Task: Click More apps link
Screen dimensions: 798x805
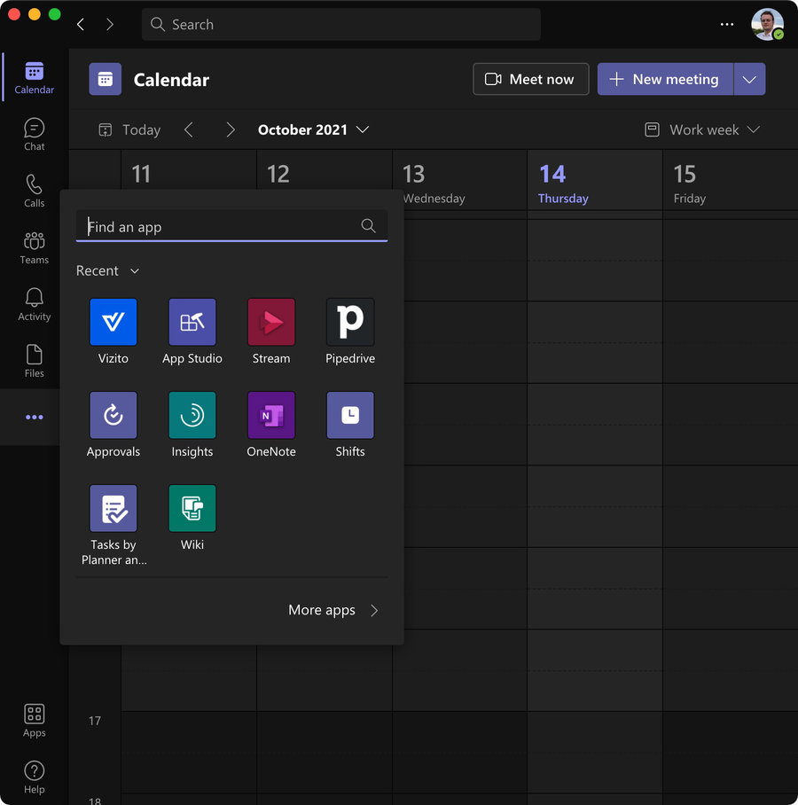Action: pyautogui.click(x=333, y=610)
